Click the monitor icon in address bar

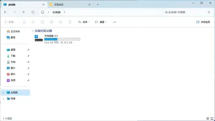[43, 12]
